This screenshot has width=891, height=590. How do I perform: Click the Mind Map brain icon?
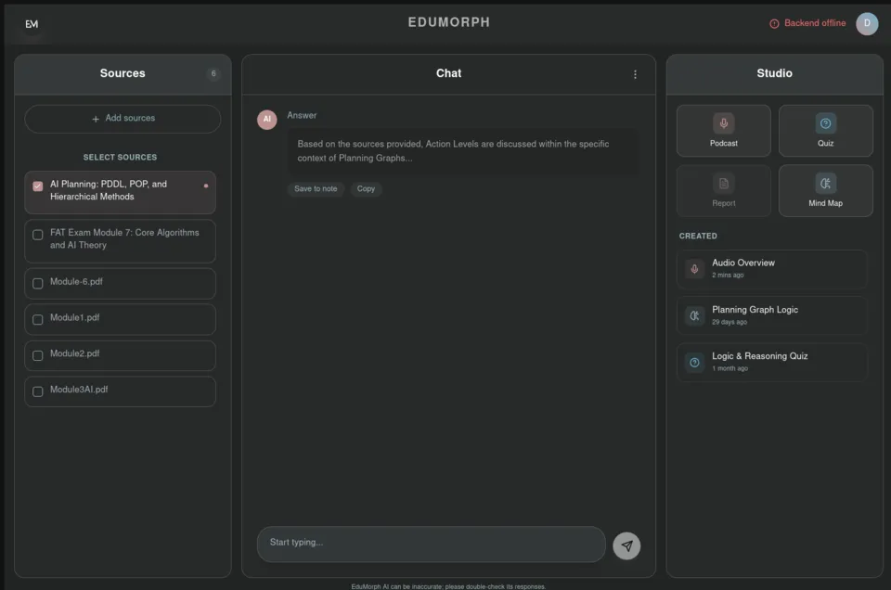click(x=825, y=183)
